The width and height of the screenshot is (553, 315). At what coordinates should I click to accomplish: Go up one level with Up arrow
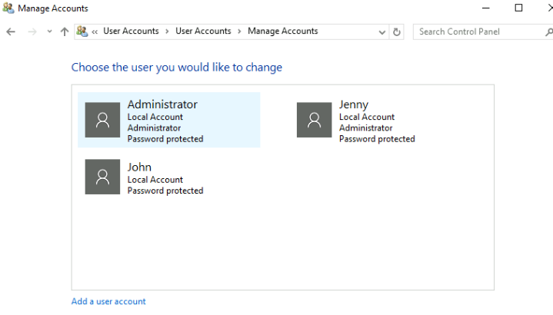(64, 31)
